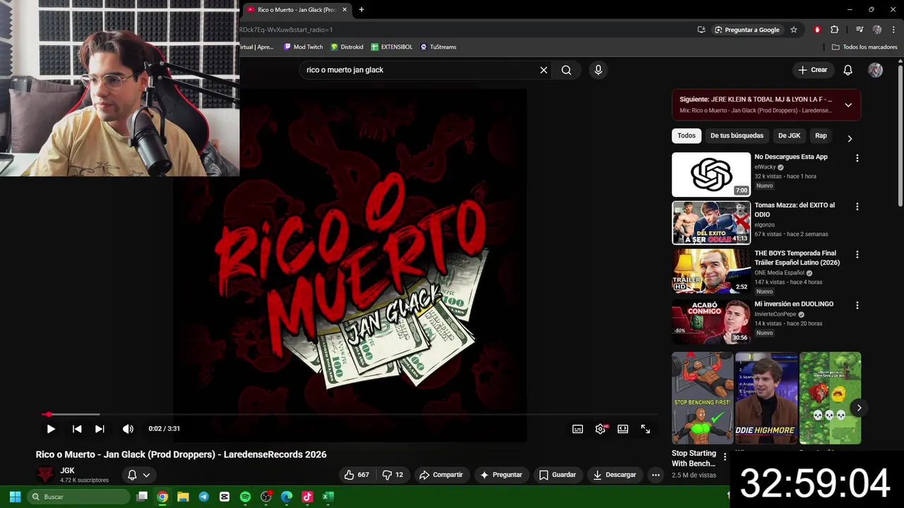This screenshot has height=508, width=904.
Task: Click the magnifier search button
Action: (x=566, y=70)
